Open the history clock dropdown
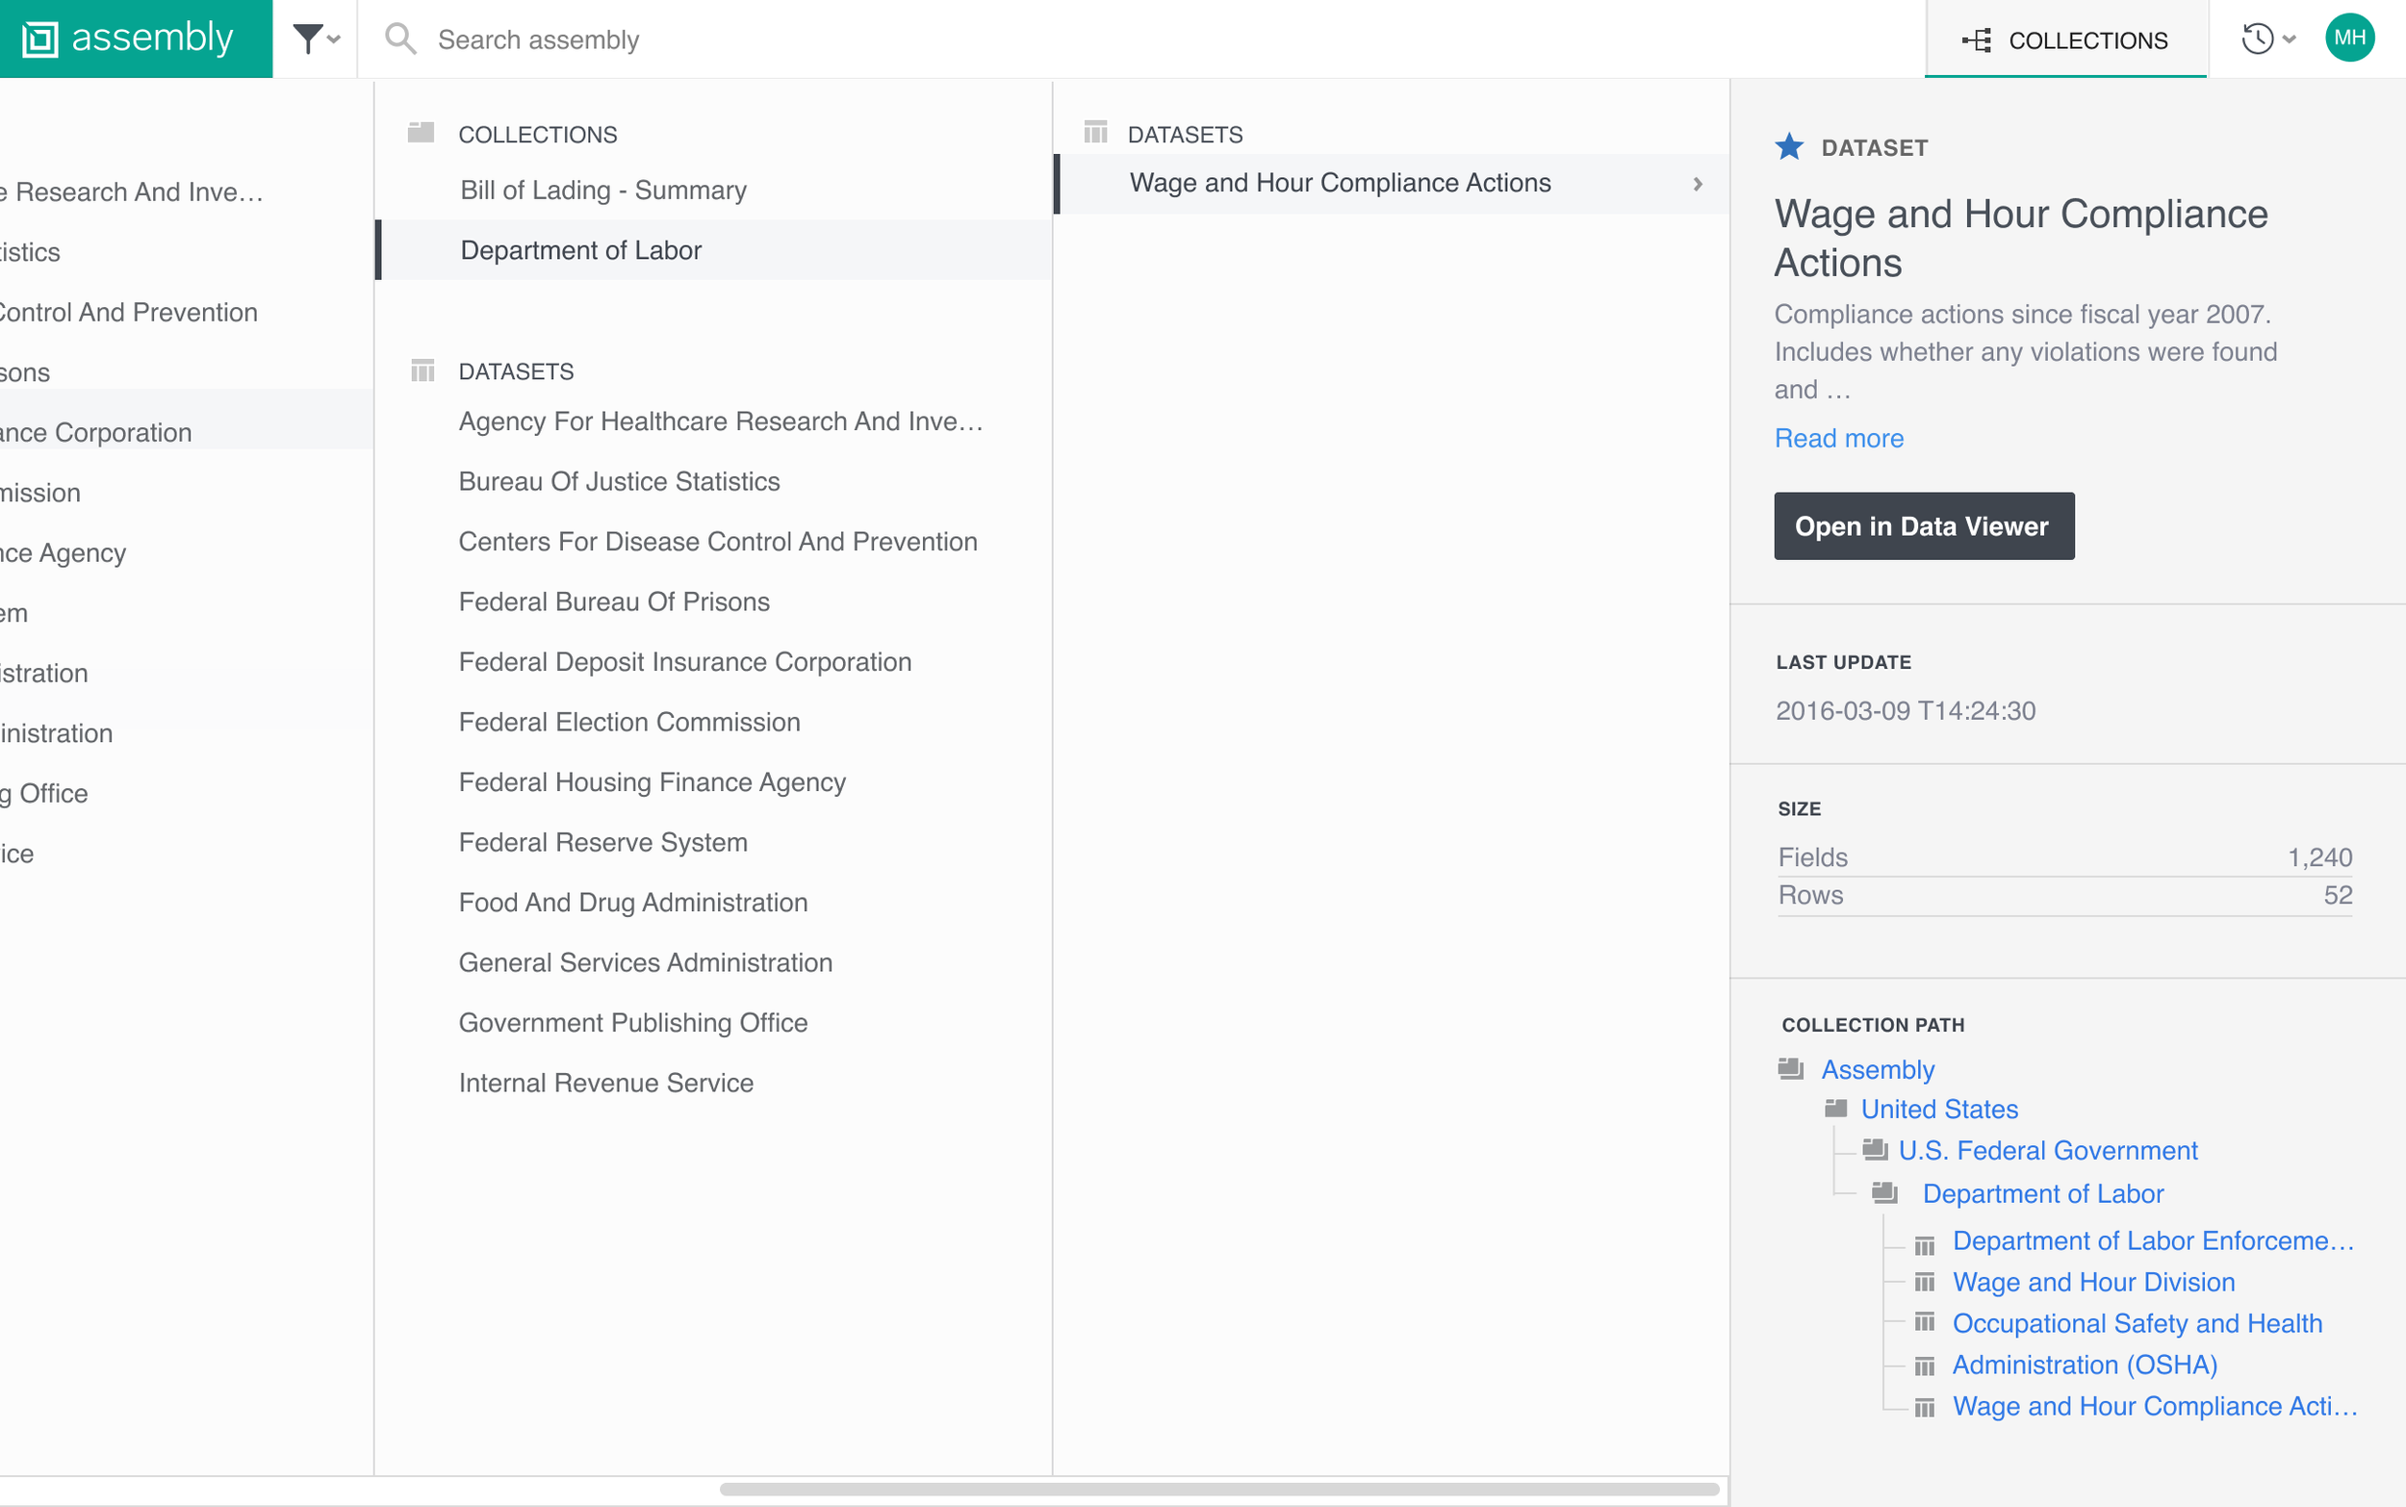 2268,38
